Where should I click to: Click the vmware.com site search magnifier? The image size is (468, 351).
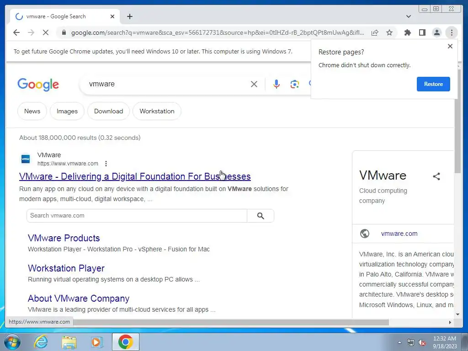point(261,216)
